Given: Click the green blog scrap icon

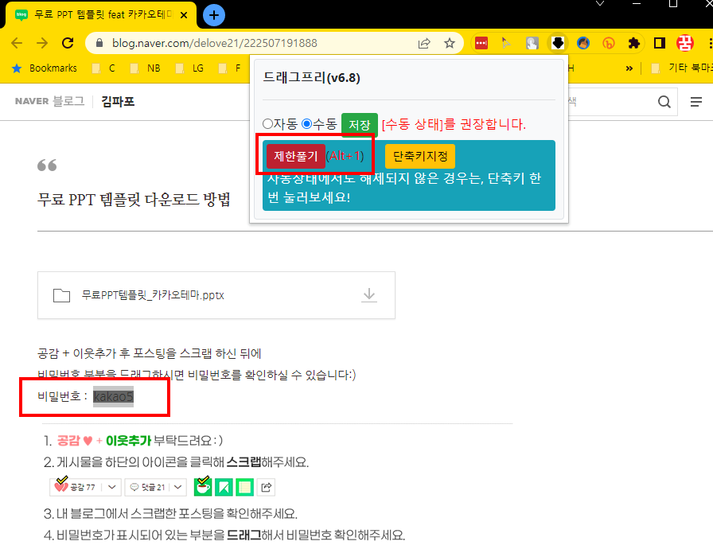Looking at the screenshot, I should pos(224,487).
